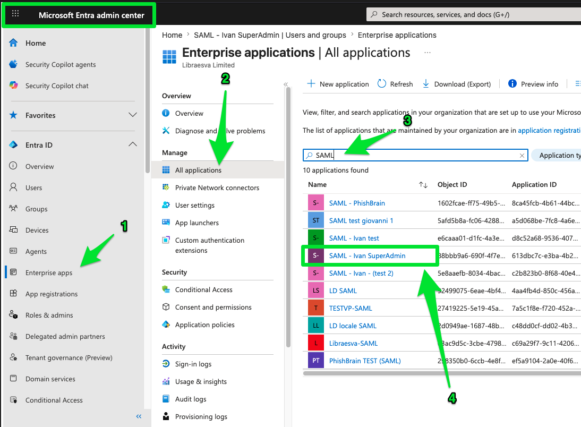Select the Enterprise apps icon

tap(13, 272)
